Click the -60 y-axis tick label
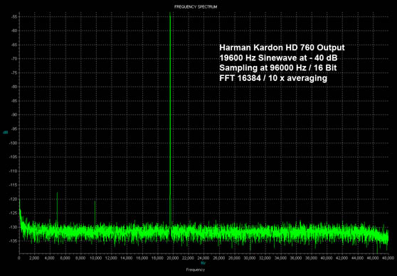The height and width of the screenshot is (276, 397). click(x=14, y=31)
